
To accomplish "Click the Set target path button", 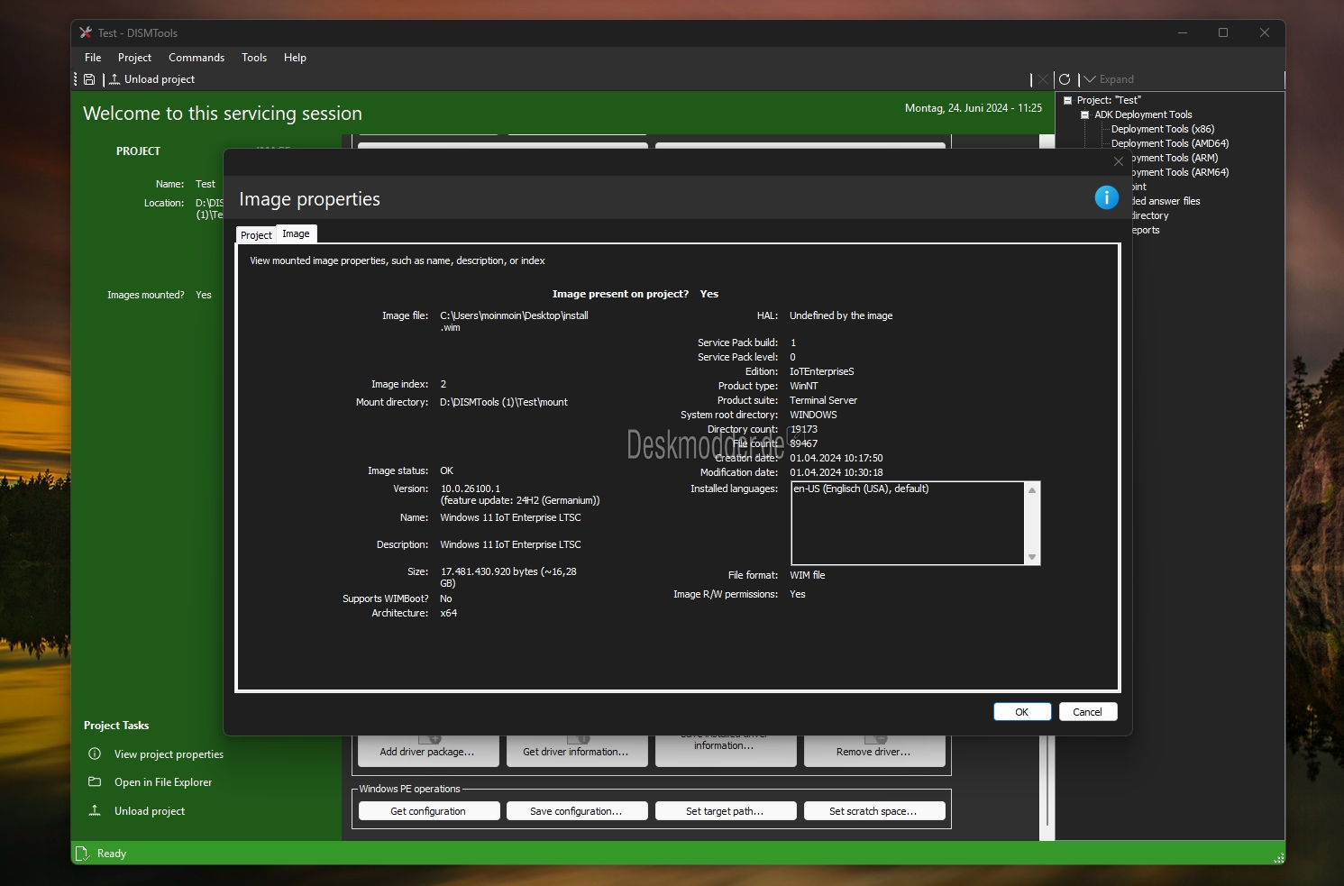I will click(x=725, y=811).
